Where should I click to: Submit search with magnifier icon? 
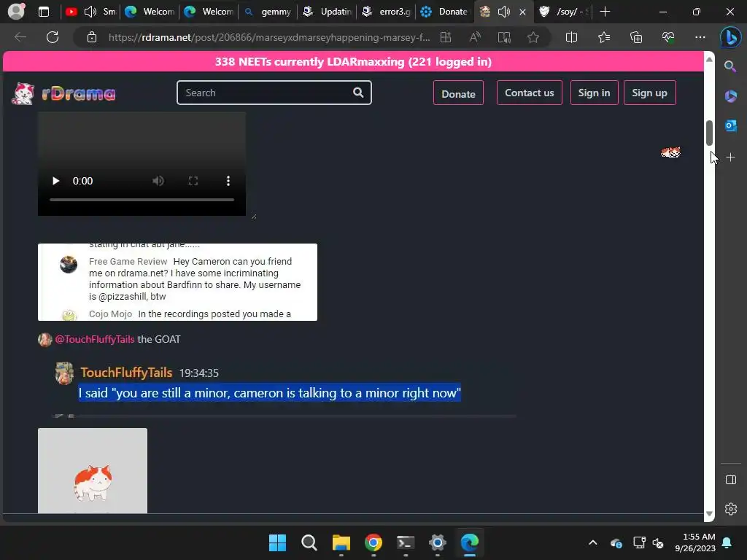point(358,93)
